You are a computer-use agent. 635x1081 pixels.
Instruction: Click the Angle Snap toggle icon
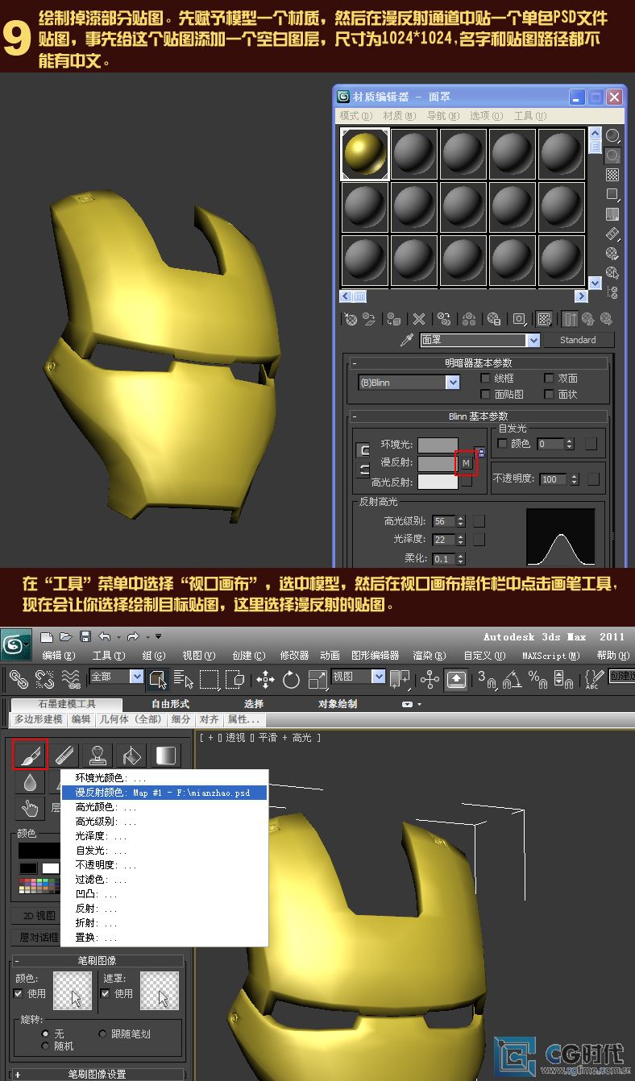512,680
